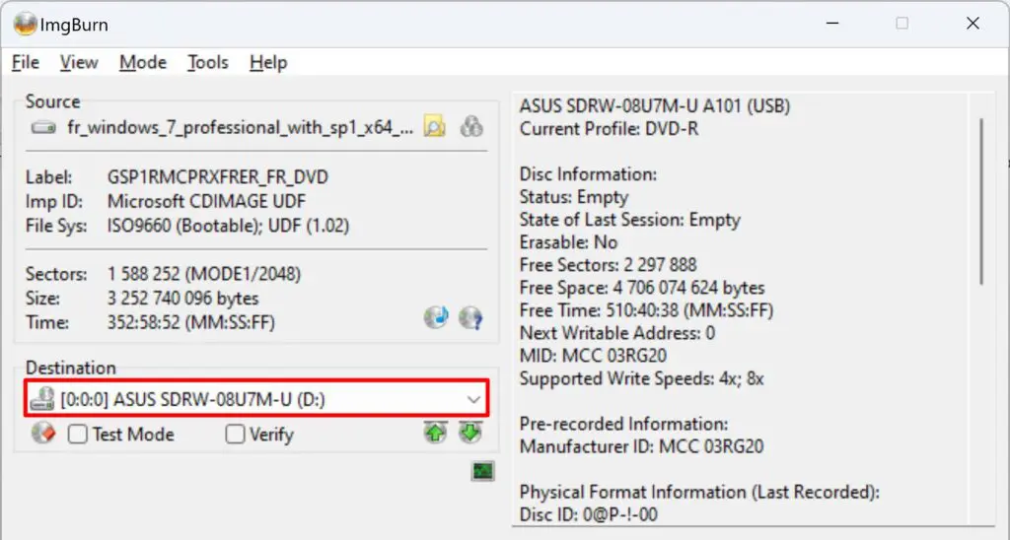The width and height of the screenshot is (1010, 540).
Task: Tick the Verify checkbox
Action: coord(236,435)
